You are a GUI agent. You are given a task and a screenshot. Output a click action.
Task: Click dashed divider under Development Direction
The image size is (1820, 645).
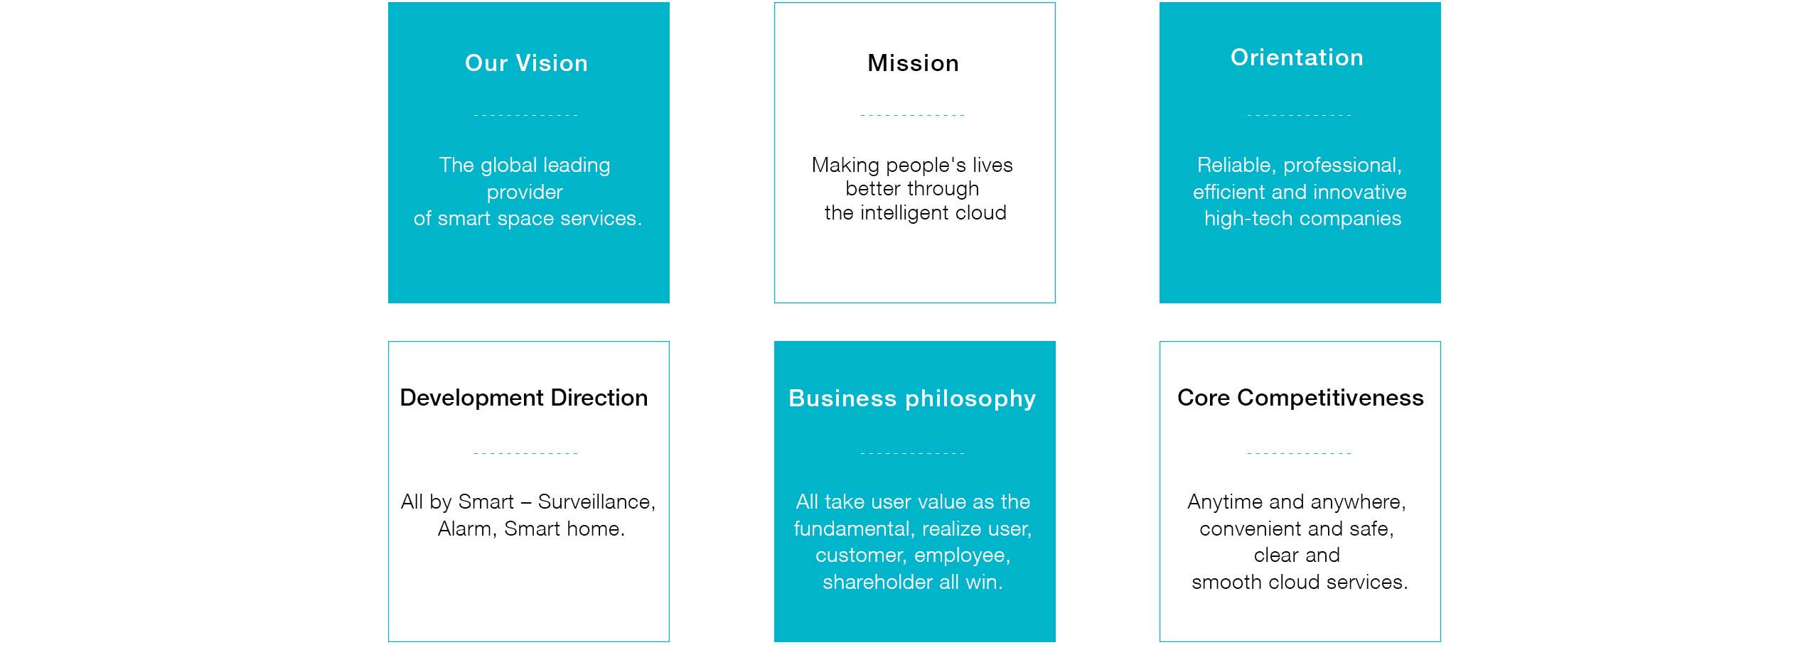point(526,453)
